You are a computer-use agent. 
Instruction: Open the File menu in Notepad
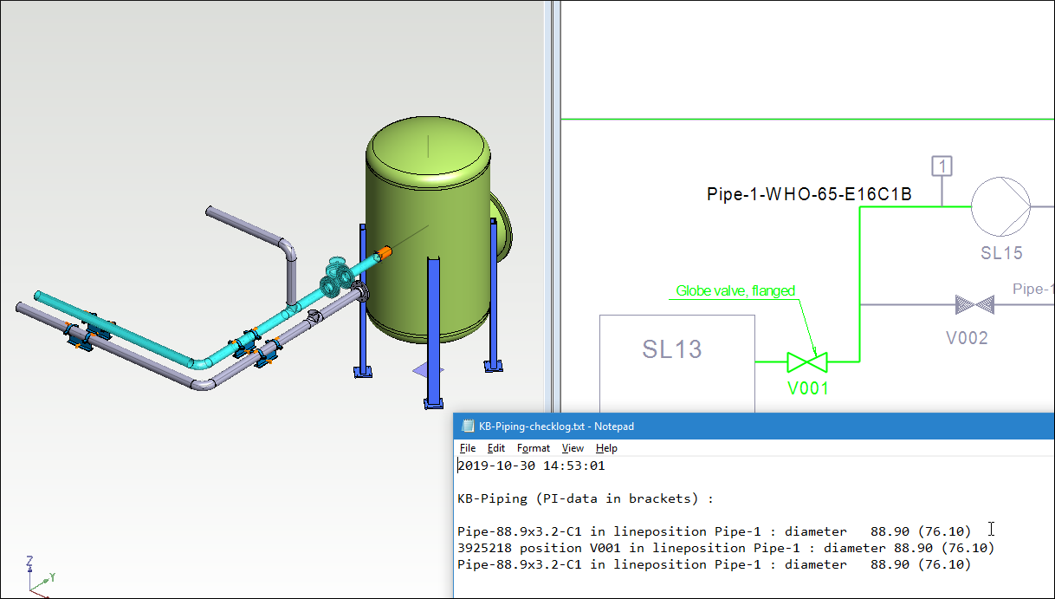pos(468,448)
